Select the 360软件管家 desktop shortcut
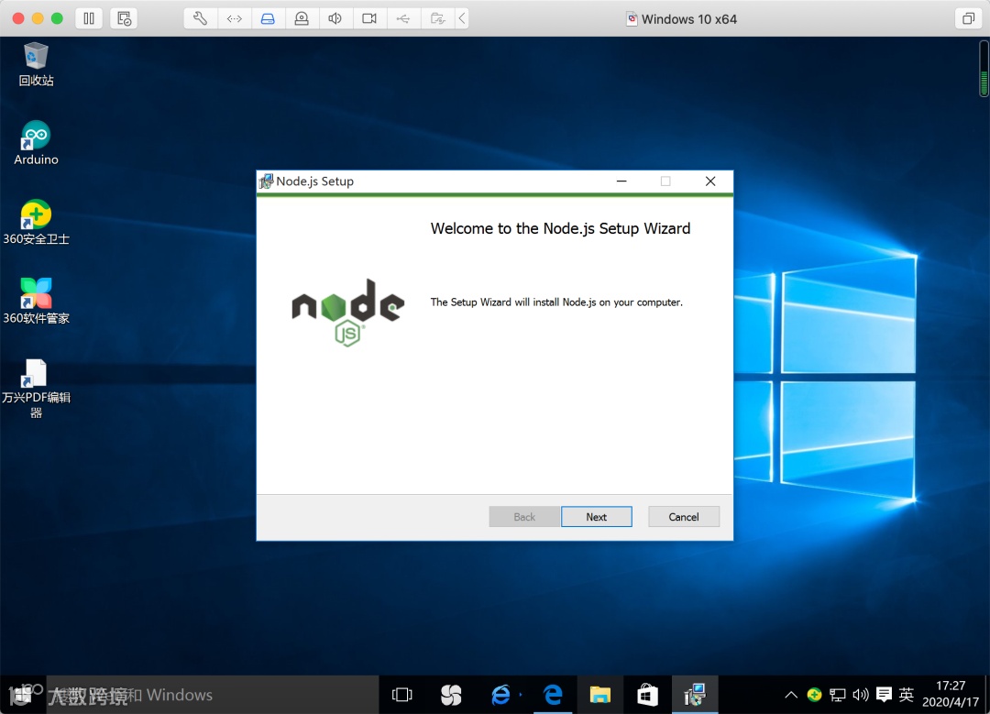 [36, 302]
